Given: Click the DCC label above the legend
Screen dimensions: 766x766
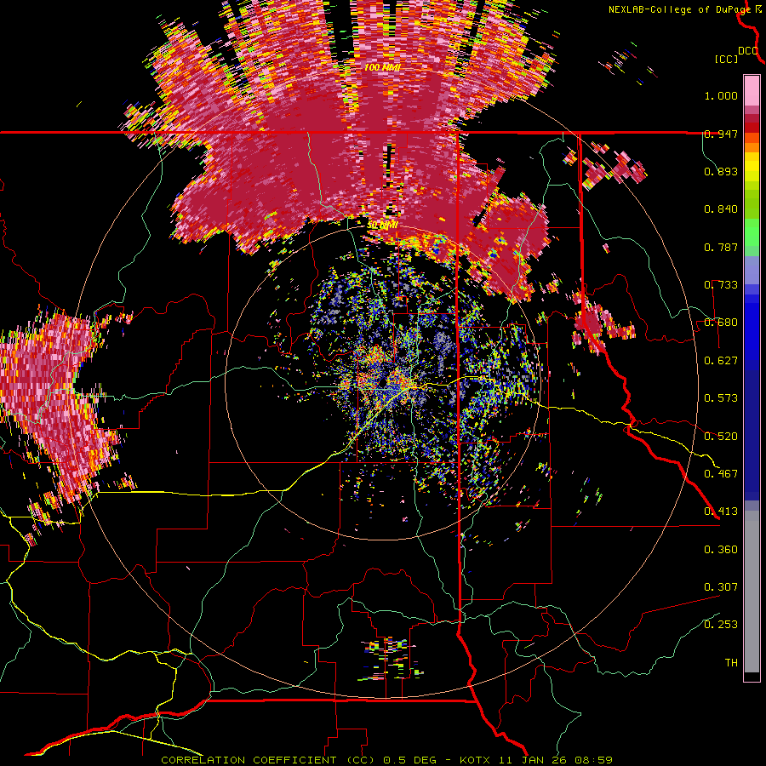Looking at the screenshot, I should coord(748,51).
